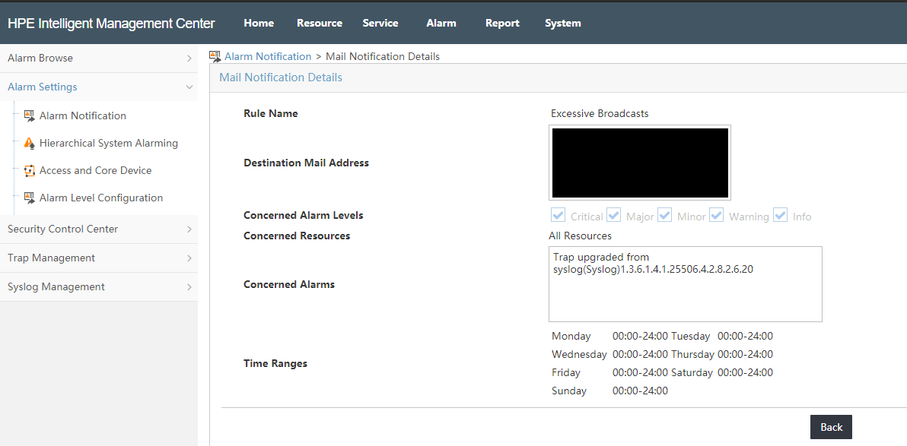
Task: Click the Security Control Center label
Action: coord(62,229)
